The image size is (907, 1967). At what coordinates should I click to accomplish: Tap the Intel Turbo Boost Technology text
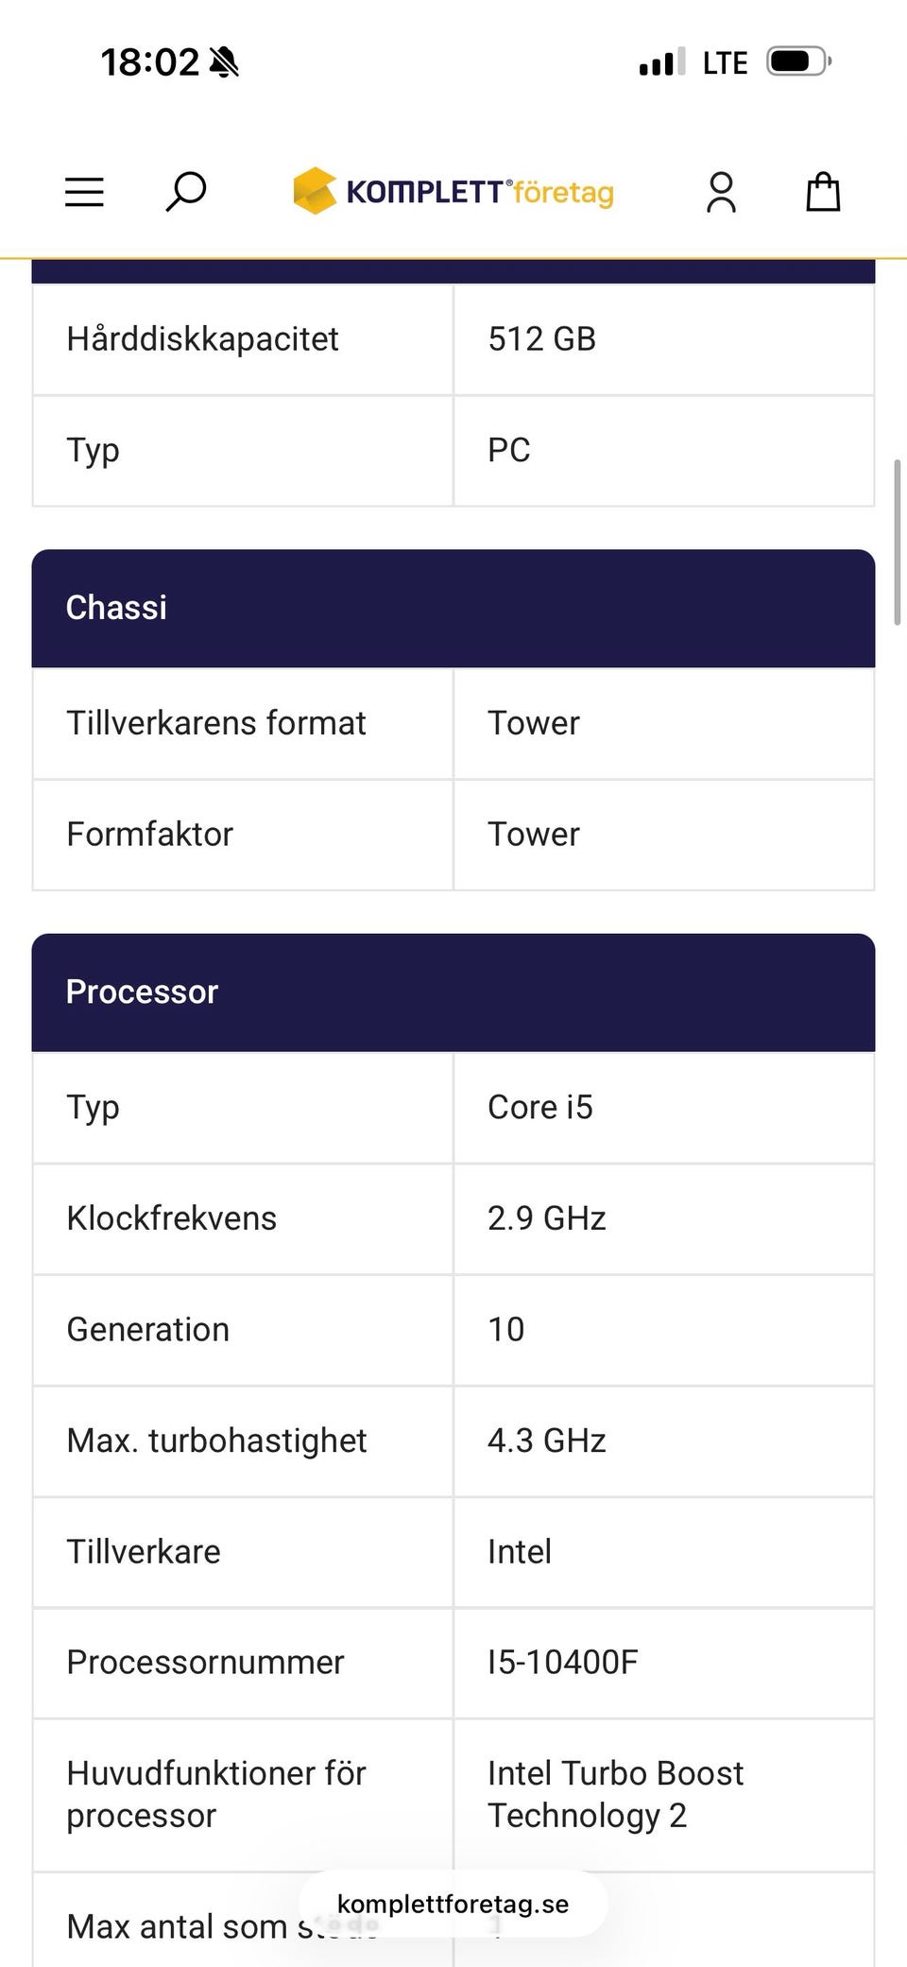[615, 1794]
